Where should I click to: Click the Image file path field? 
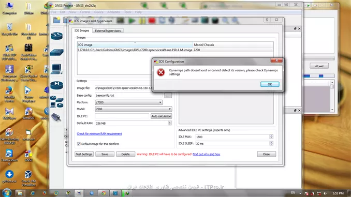click(x=123, y=88)
